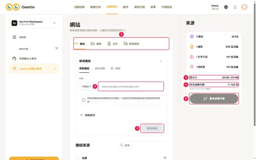Viewport: 256px width, 160px height.
Task: Open 測試代理 nav tab
Action: [140, 7]
